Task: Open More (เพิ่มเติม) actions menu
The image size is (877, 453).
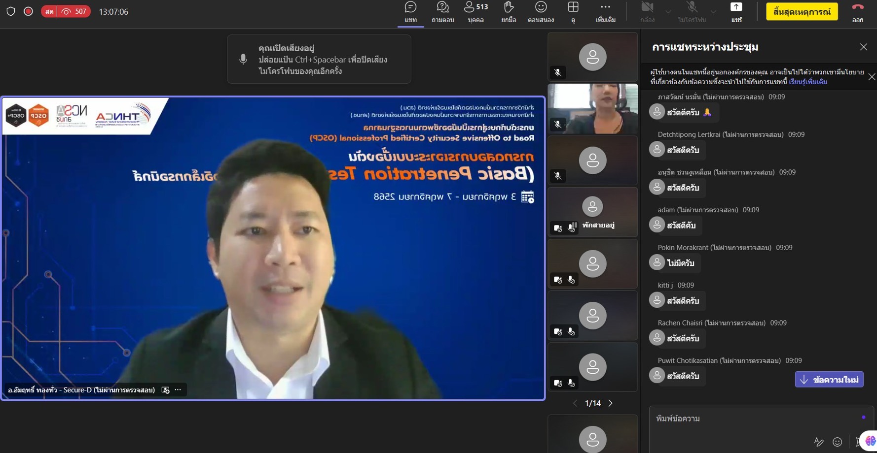Action: (x=605, y=12)
